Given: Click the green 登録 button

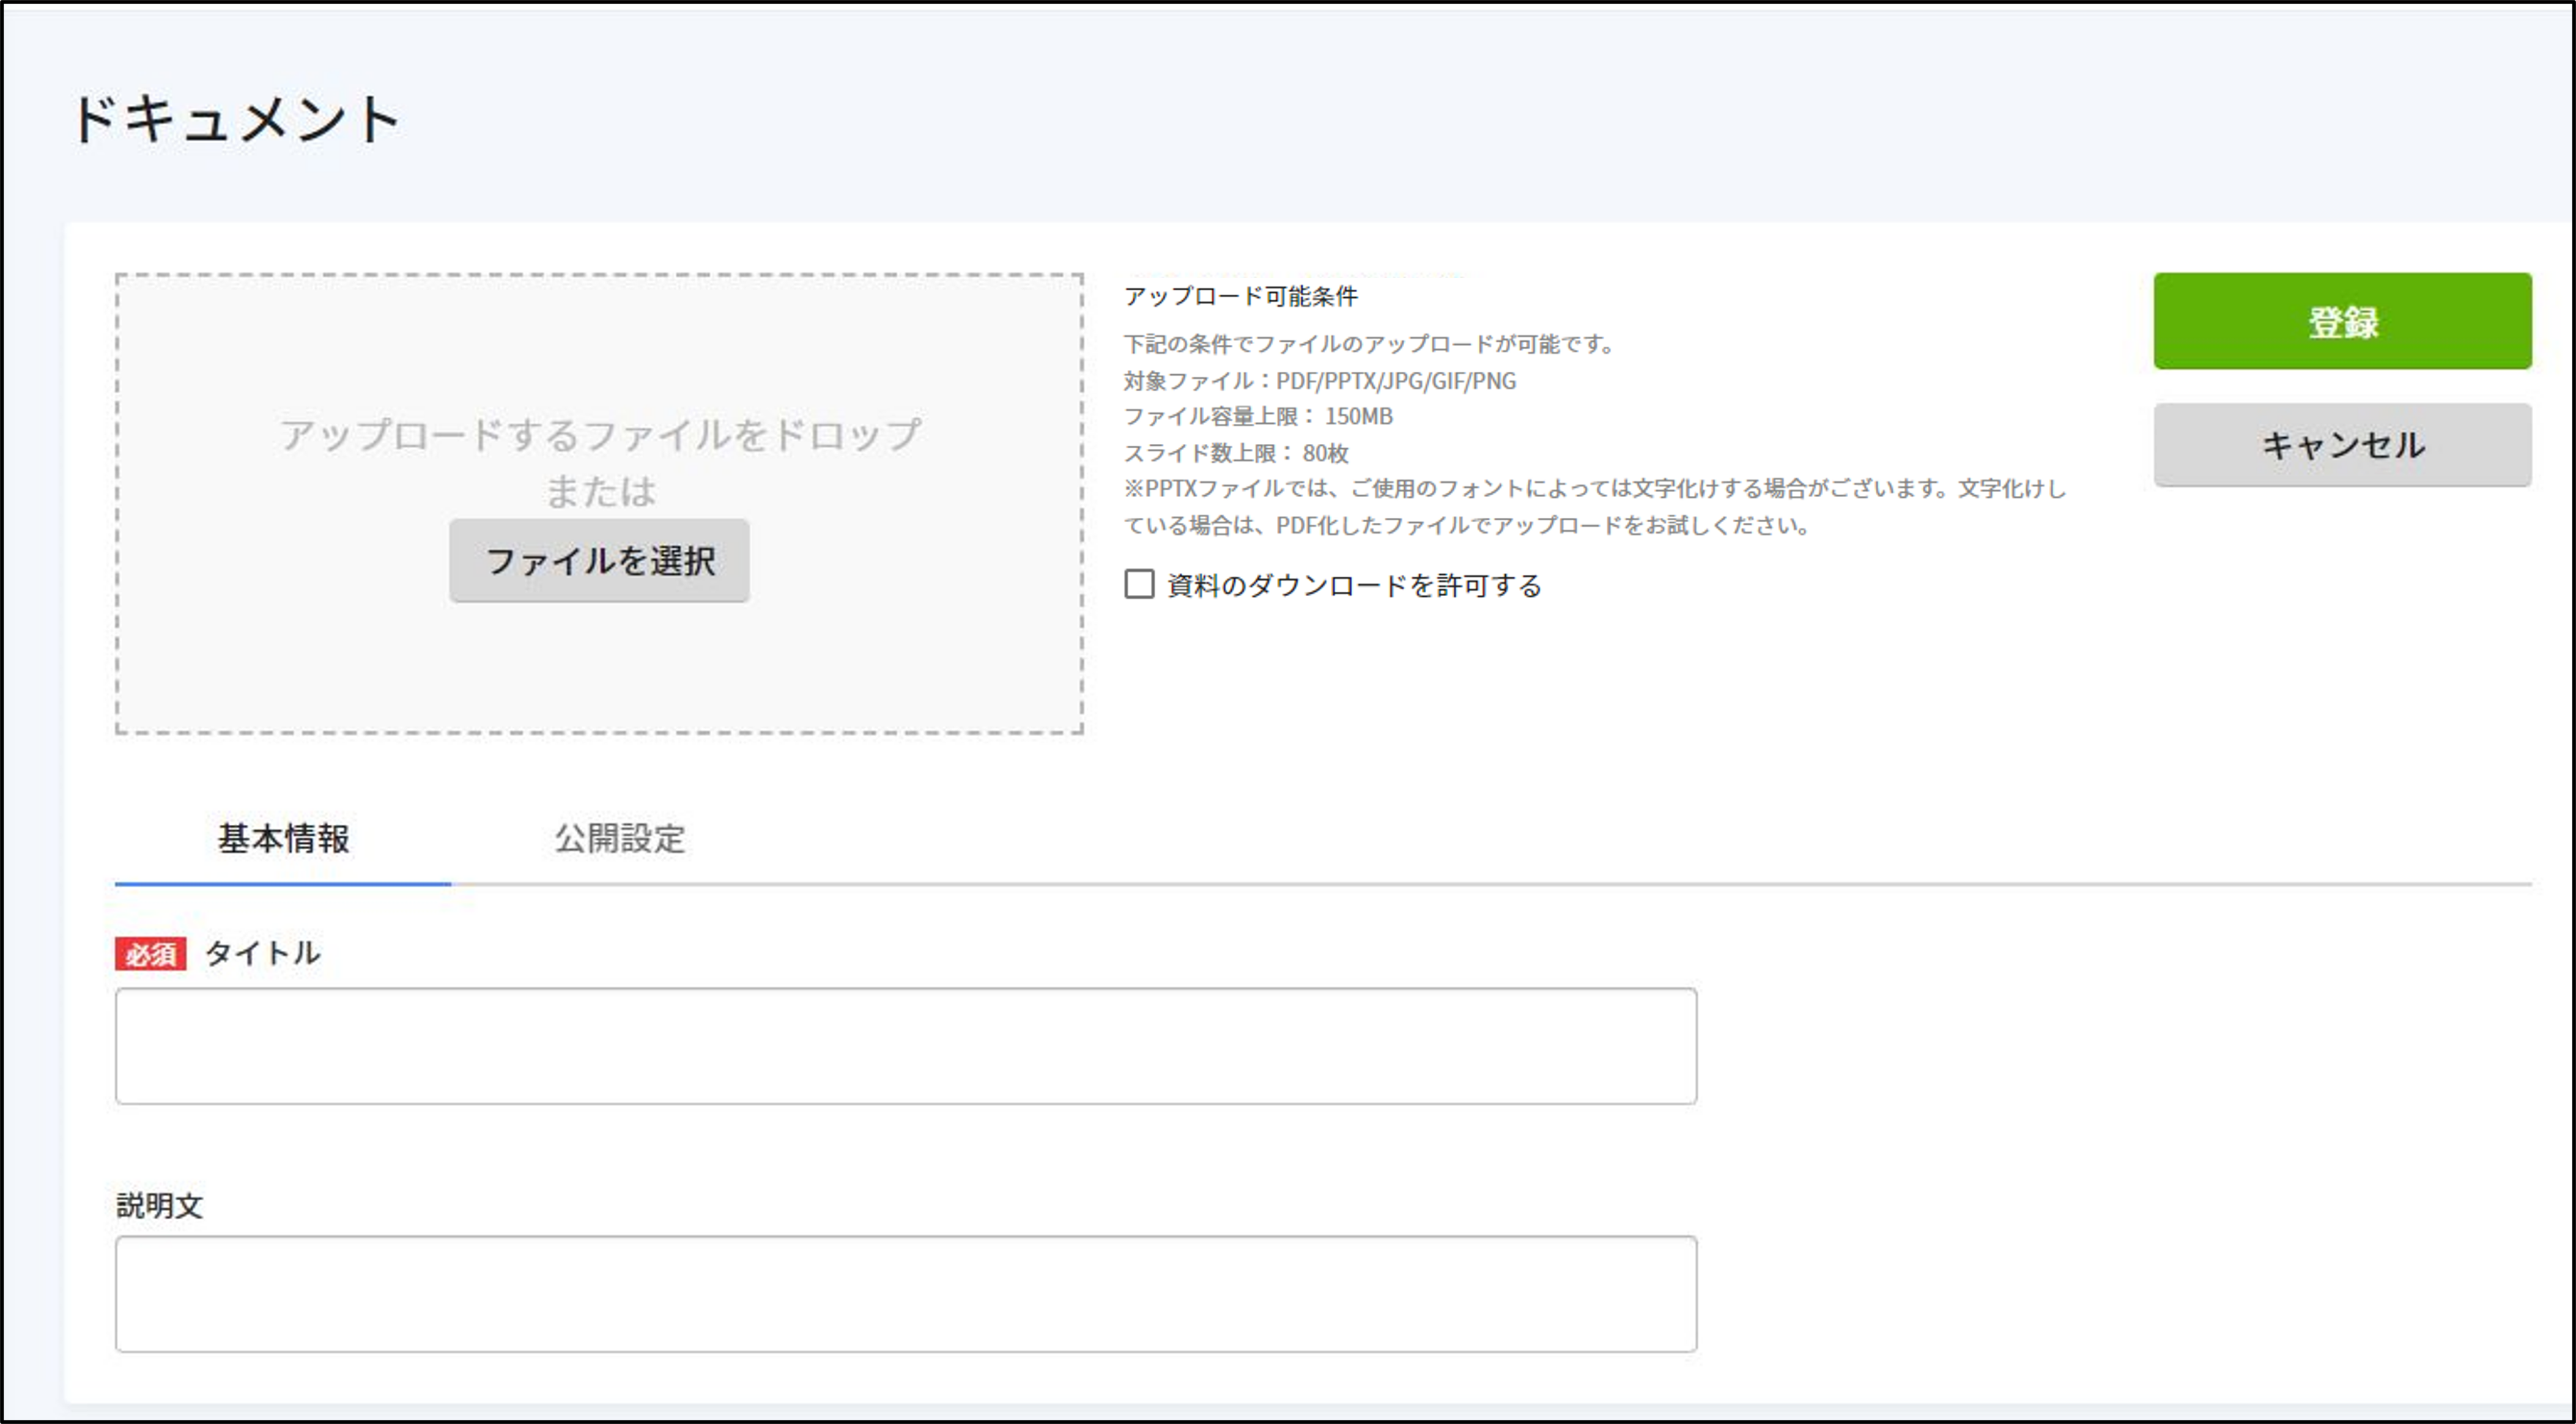Looking at the screenshot, I should (x=2342, y=321).
